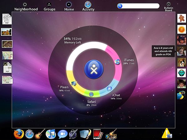Screen dimensions: 187x140
Task: Open the bottom map PDF thumbnail
Action: click(7, 80)
